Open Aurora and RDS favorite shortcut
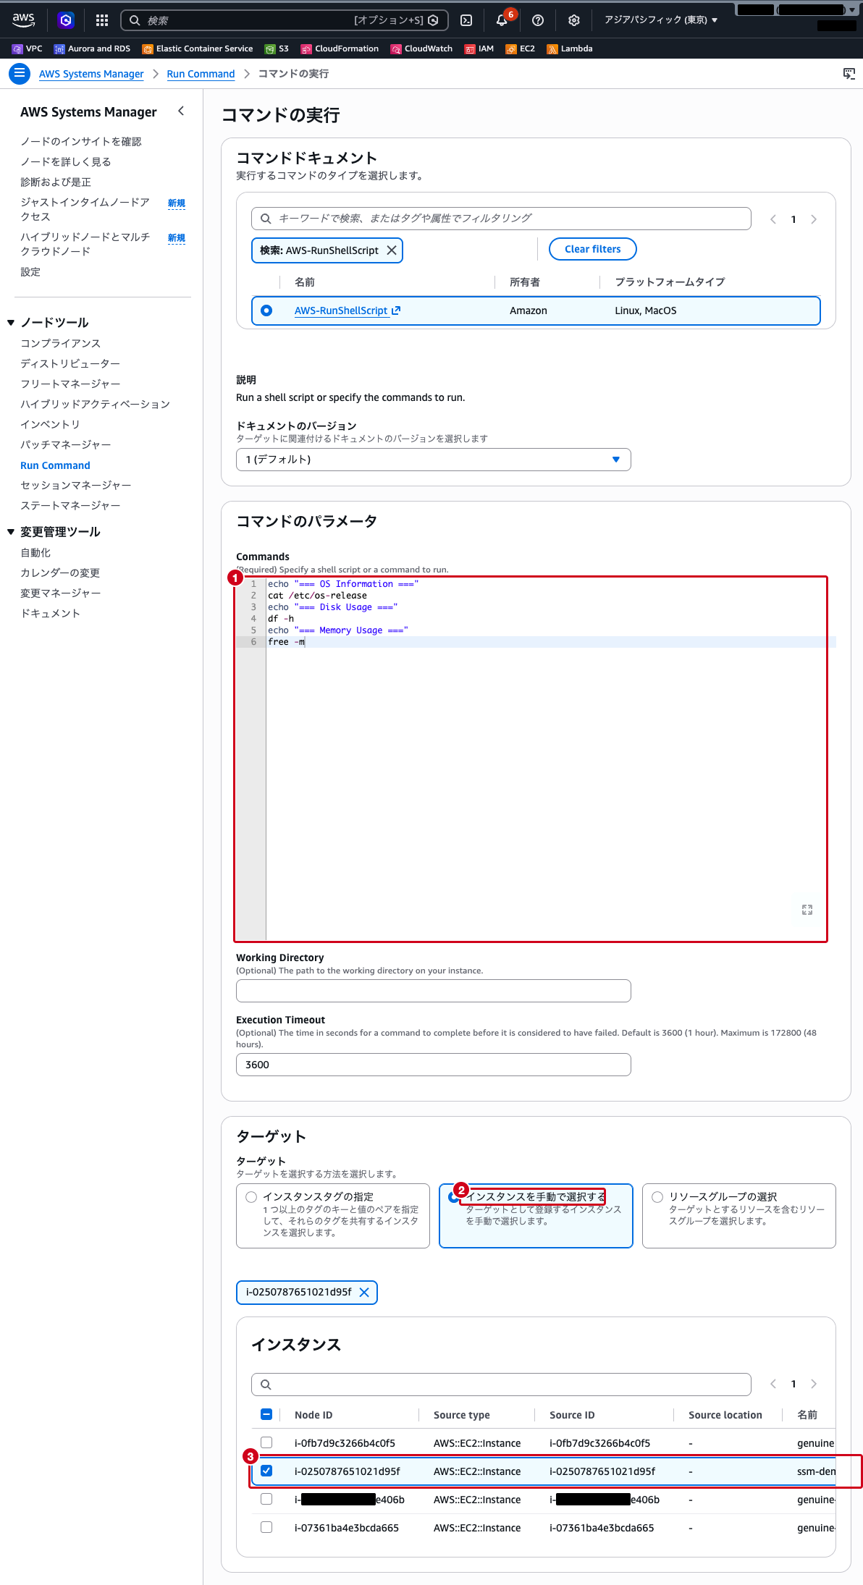The image size is (863, 1585). (x=93, y=48)
